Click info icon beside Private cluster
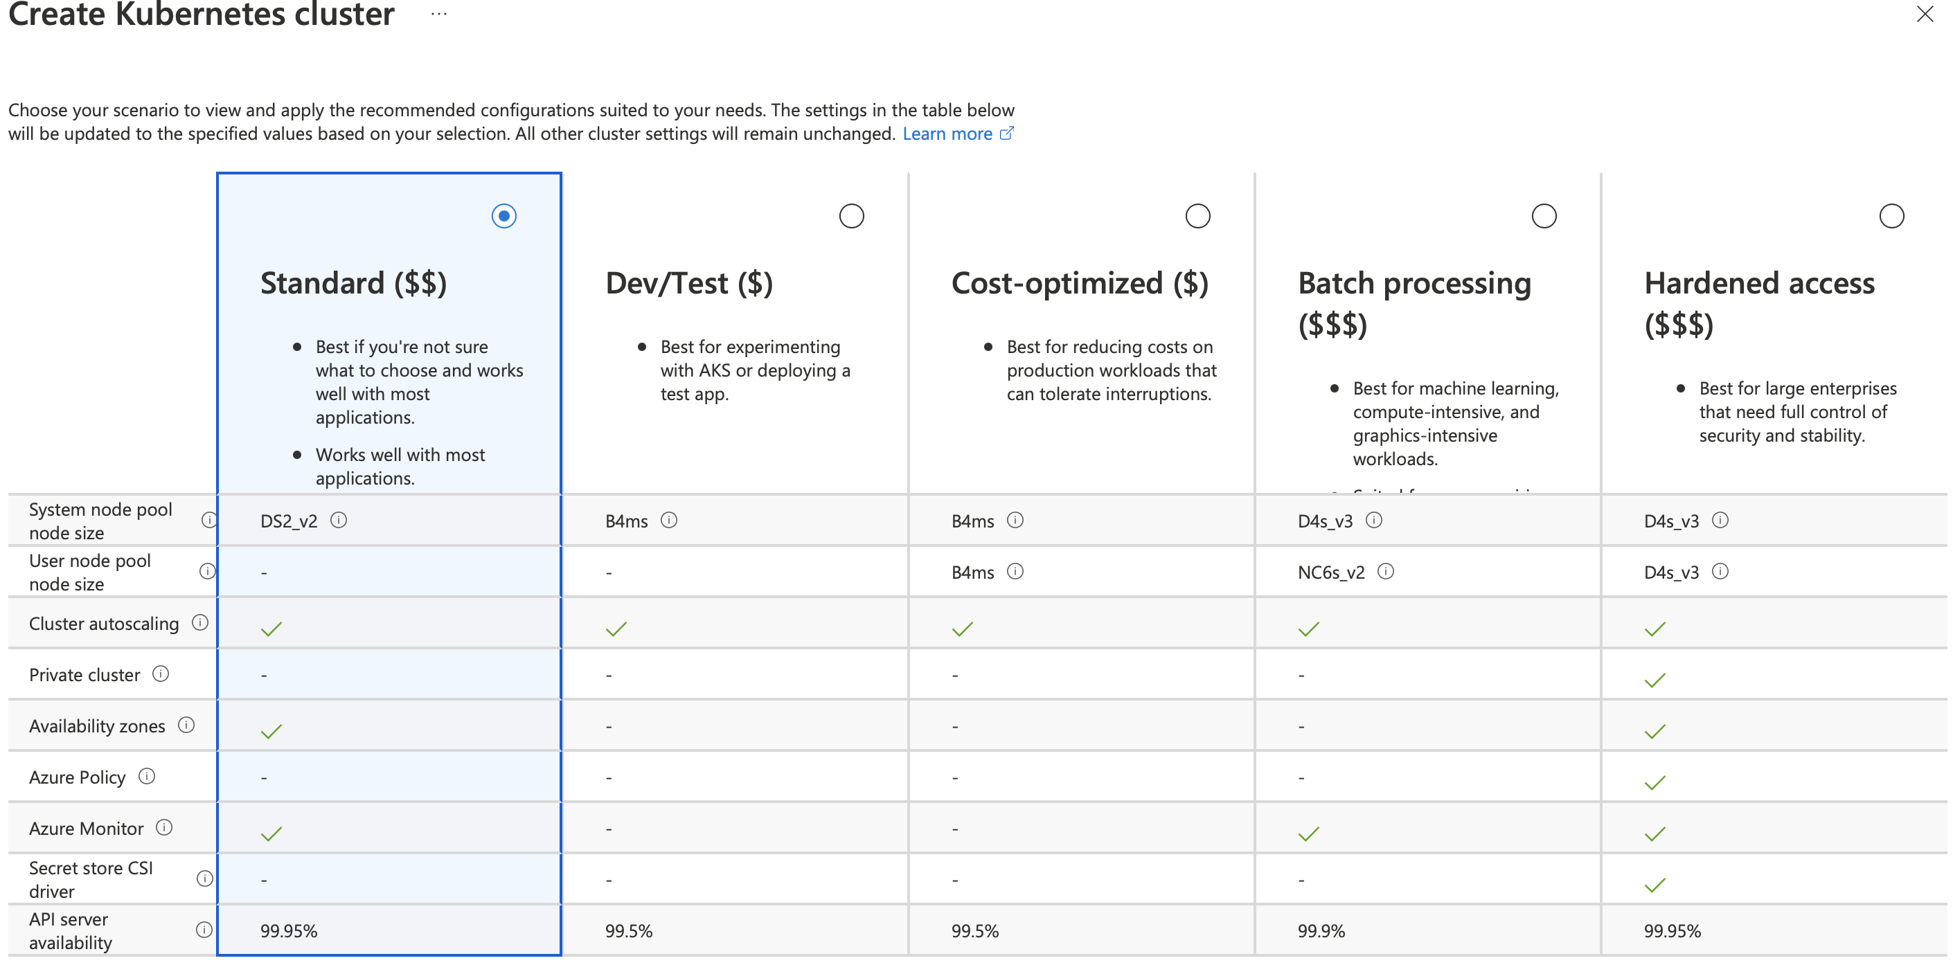 click(x=161, y=673)
